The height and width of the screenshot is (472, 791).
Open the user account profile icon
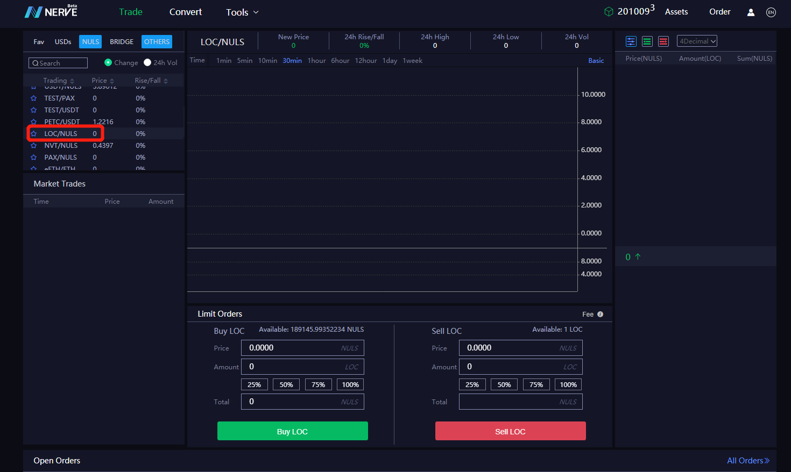tap(751, 12)
